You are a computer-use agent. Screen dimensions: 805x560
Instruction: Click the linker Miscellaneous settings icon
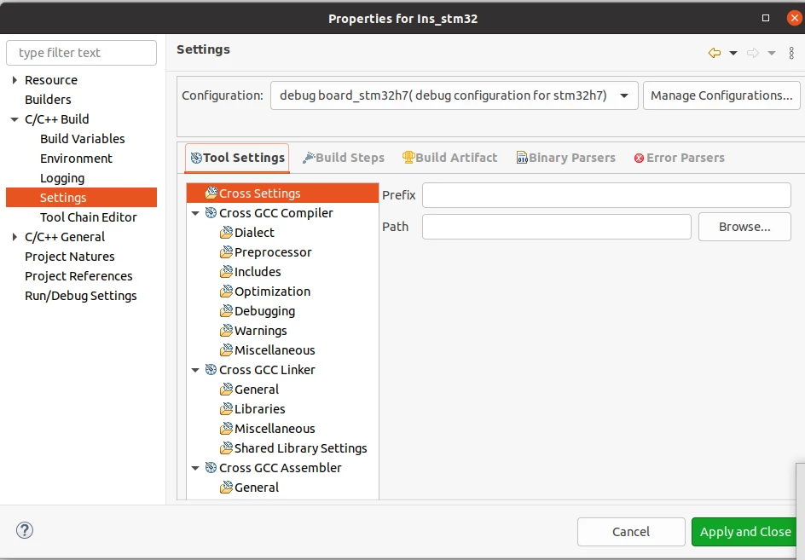(227, 429)
